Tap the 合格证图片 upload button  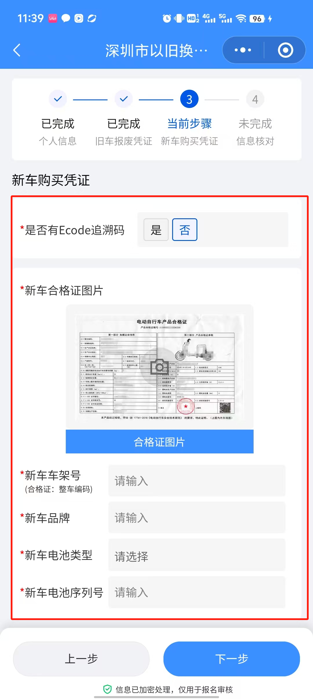[160, 442]
